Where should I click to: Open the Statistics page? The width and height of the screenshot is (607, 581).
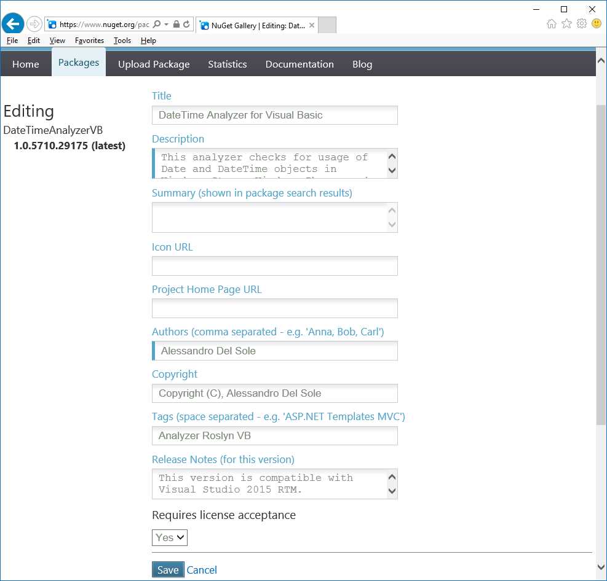click(227, 64)
